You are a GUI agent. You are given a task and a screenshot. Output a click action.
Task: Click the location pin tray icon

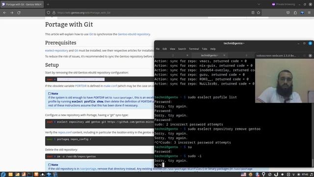[x=263, y=175]
